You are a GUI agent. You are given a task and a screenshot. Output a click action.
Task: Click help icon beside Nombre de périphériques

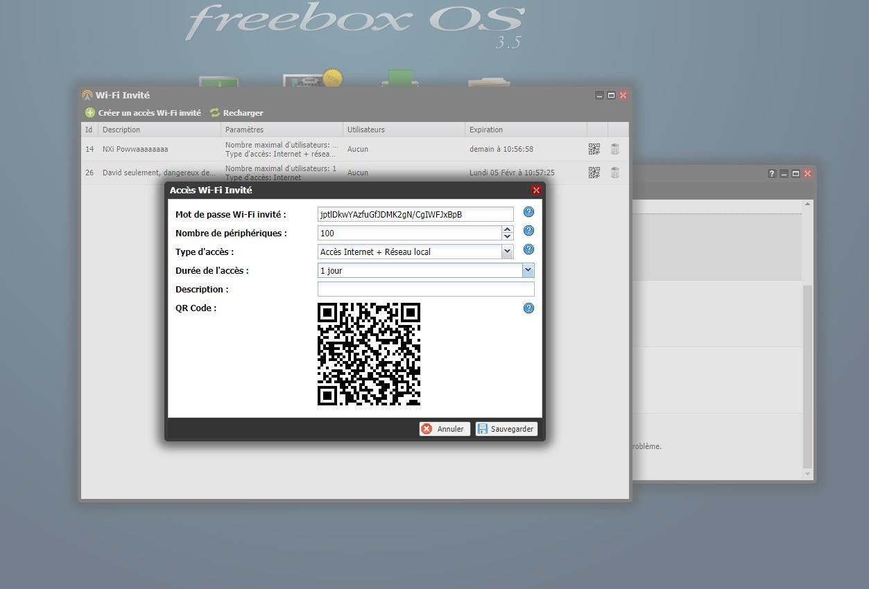tap(528, 231)
